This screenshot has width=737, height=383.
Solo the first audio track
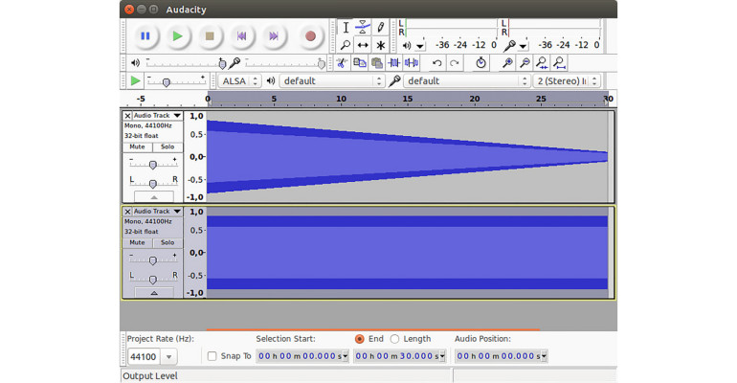click(167, 147)
